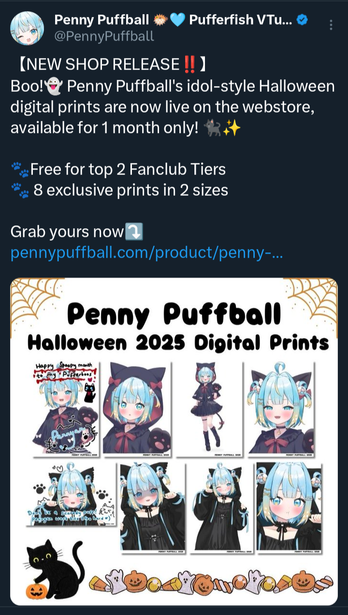This screenshot has height=615, width=348.
Task: Click the arrow emoji after Grab yours now
Action: click(x=134, y=232)
